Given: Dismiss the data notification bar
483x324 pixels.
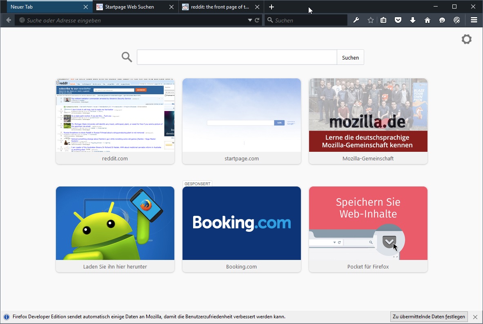Looking at the screenshot, I should coord(475,317).
